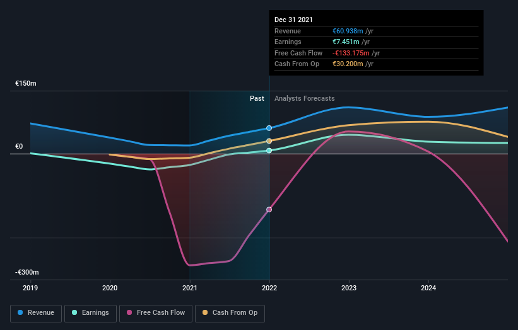Click the 2023 x-axis label
Image resolution: width=518 pixels, height=330 pixels.
coord(349,288)
